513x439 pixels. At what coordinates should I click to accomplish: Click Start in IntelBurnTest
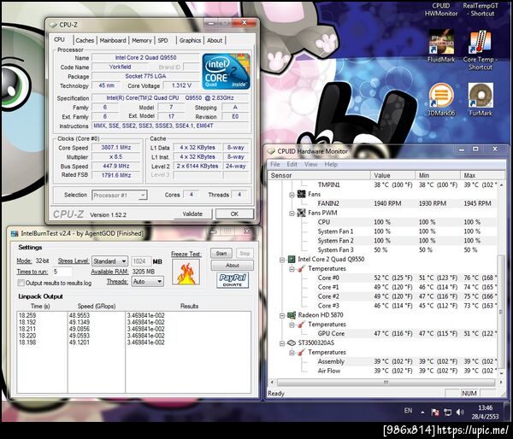tap(221, 254)
